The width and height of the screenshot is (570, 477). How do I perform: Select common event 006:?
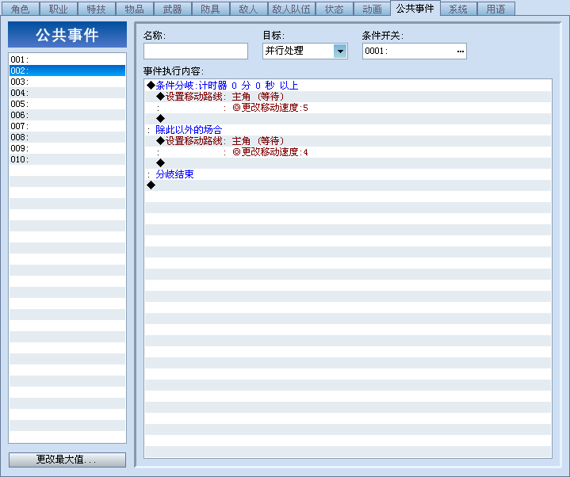coord(67,115)
